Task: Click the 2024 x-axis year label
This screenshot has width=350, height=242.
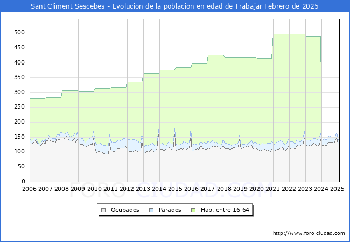Action: [x=321, y=189]
